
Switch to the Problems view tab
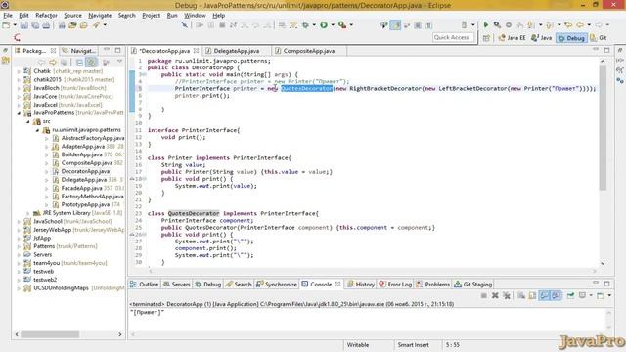pos(432,285)
